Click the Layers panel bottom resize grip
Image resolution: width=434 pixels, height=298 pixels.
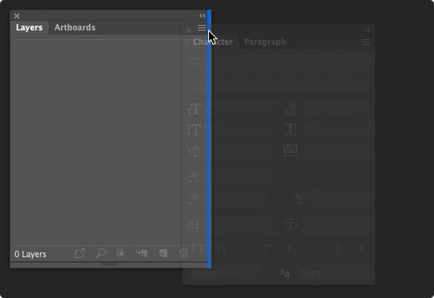tap(111, 264)
